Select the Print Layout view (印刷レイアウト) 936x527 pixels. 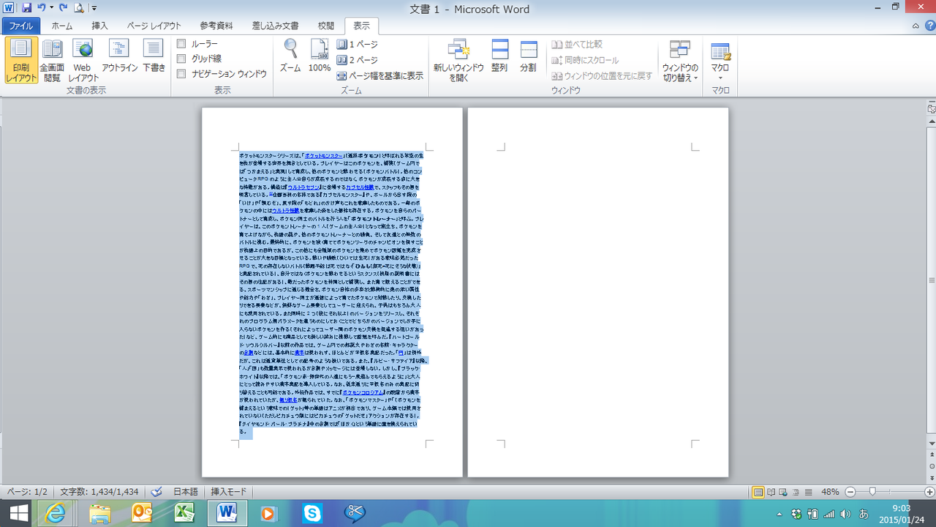coord(21,60)
